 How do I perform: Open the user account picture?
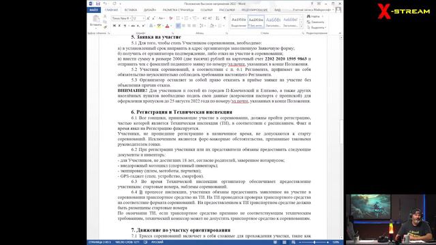tap(338, 10)
